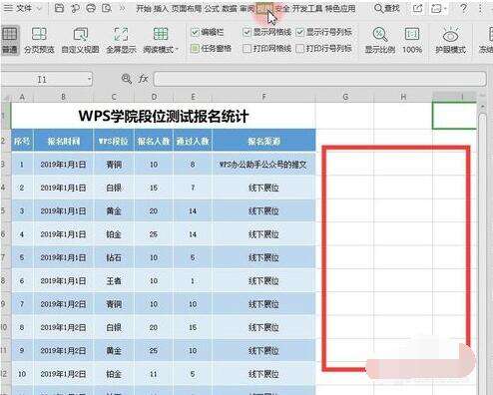The height and width of the screenshot is (395, 493).
Task: Enable 阅读模式 reading mode
Action: tap(161, 41)
